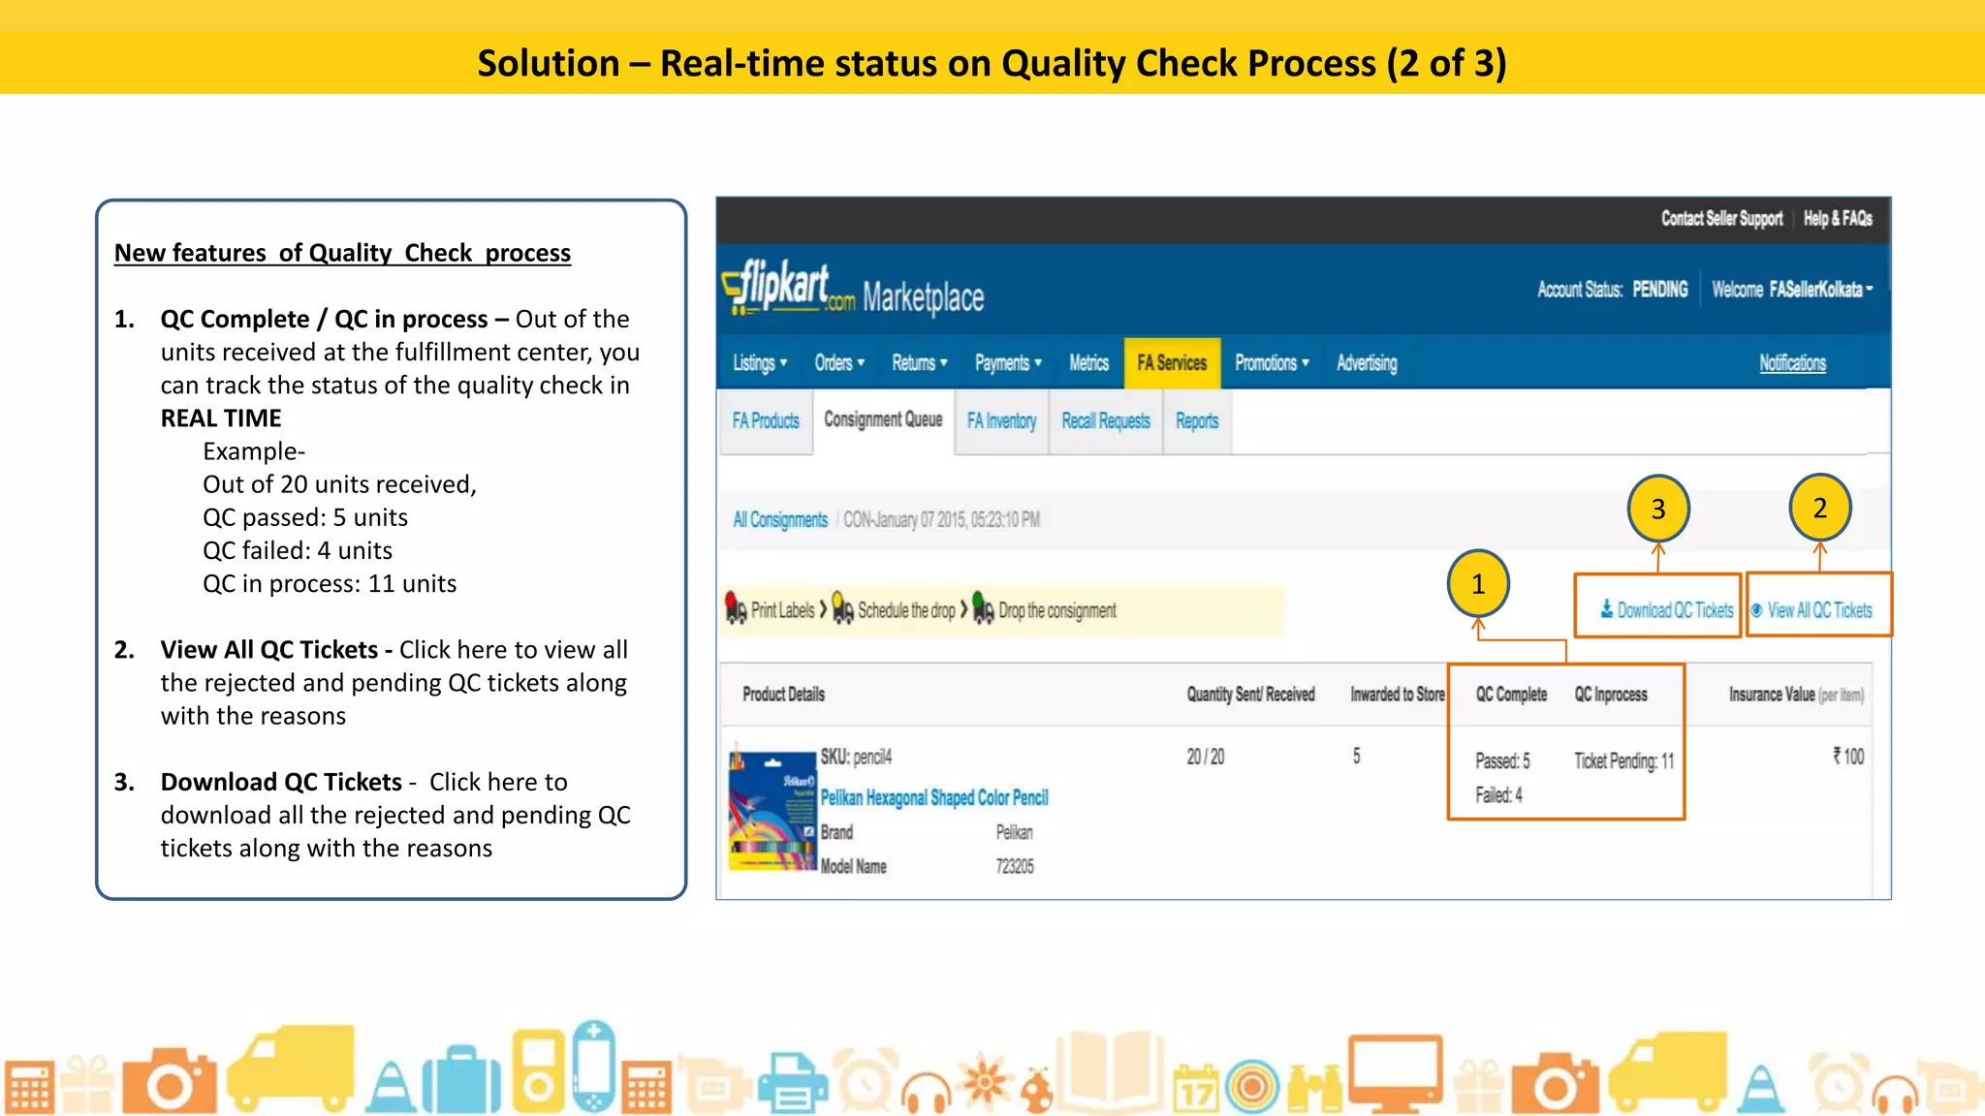Click the color pencil product thumbnail
The height and width of the screenshot is (1116, 1985).
click(x=772, y=810)
